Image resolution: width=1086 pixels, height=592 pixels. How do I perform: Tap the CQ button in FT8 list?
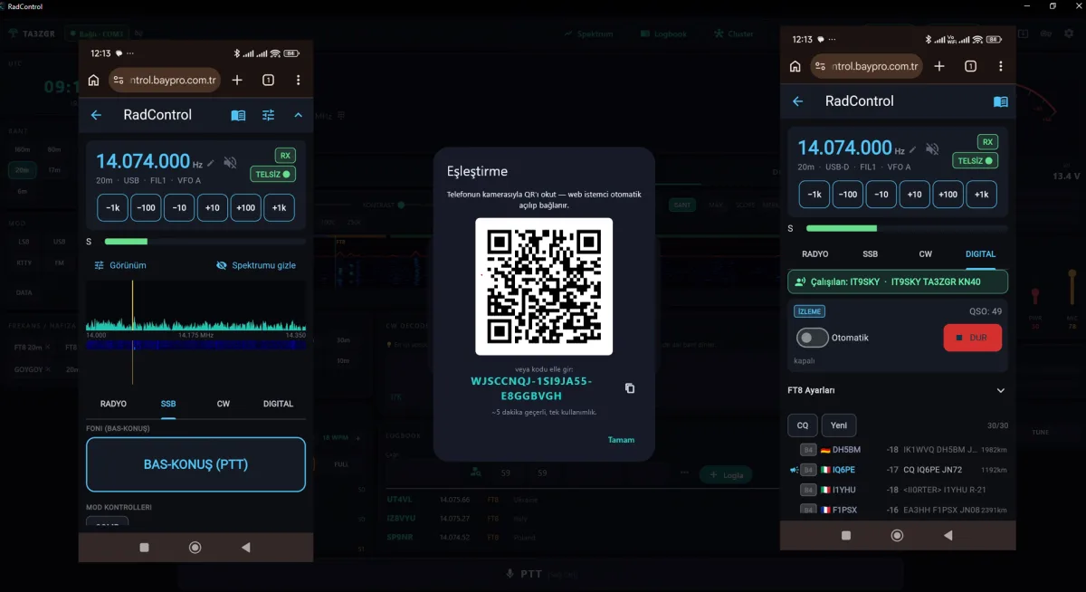802,425
